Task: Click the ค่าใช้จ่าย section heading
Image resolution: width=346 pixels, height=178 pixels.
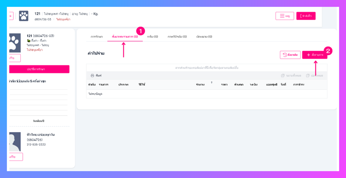Action: coord(96,53)
